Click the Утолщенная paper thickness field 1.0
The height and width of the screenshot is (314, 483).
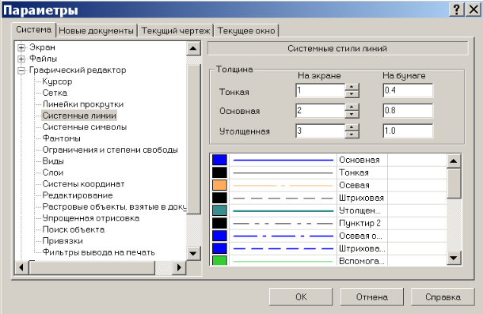point(408,131)
